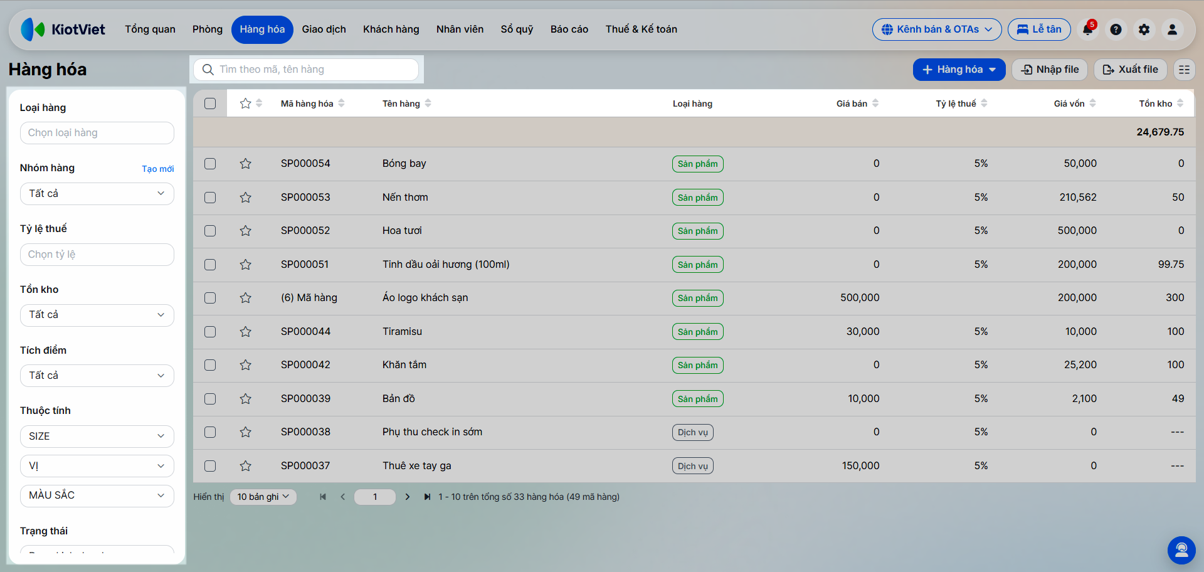Select all rows with header checkbox
The width and height of the screenshot is (1204, 572).
pos(210,103)
